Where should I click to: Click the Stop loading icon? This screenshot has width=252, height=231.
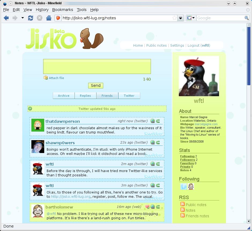click(x=39, y=18)
